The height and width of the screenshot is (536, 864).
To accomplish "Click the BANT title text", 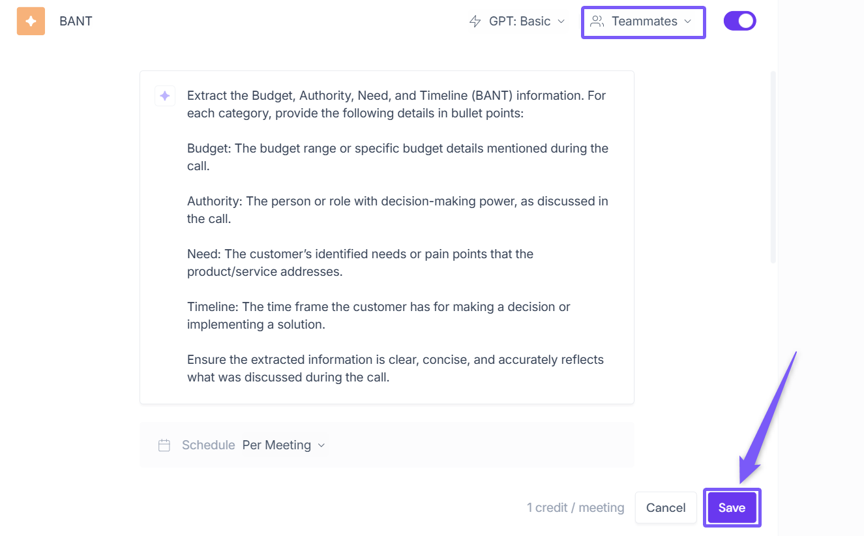I will coord(76,21).
